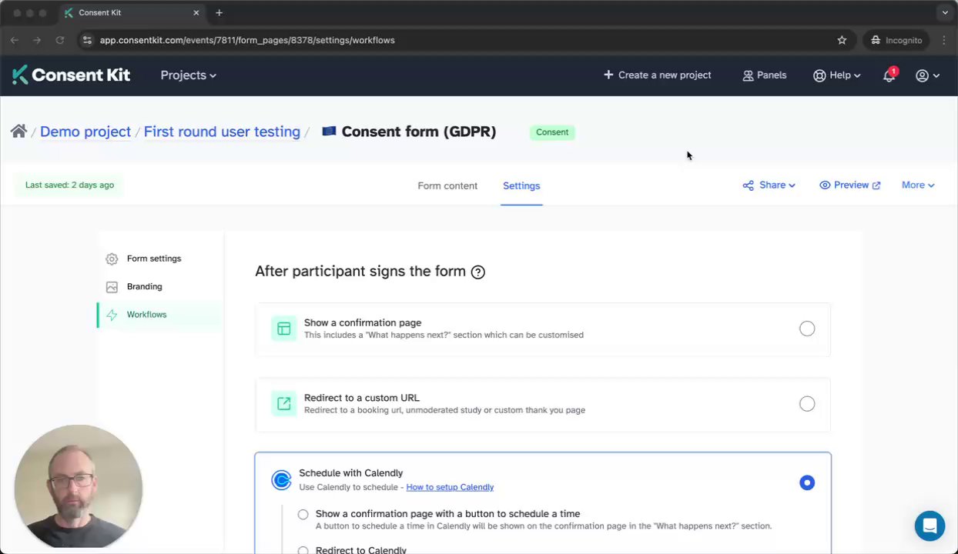This screenshot has height=554, width=958.
Task: Click the notifications bell icon
Action: tap(889, 75)
